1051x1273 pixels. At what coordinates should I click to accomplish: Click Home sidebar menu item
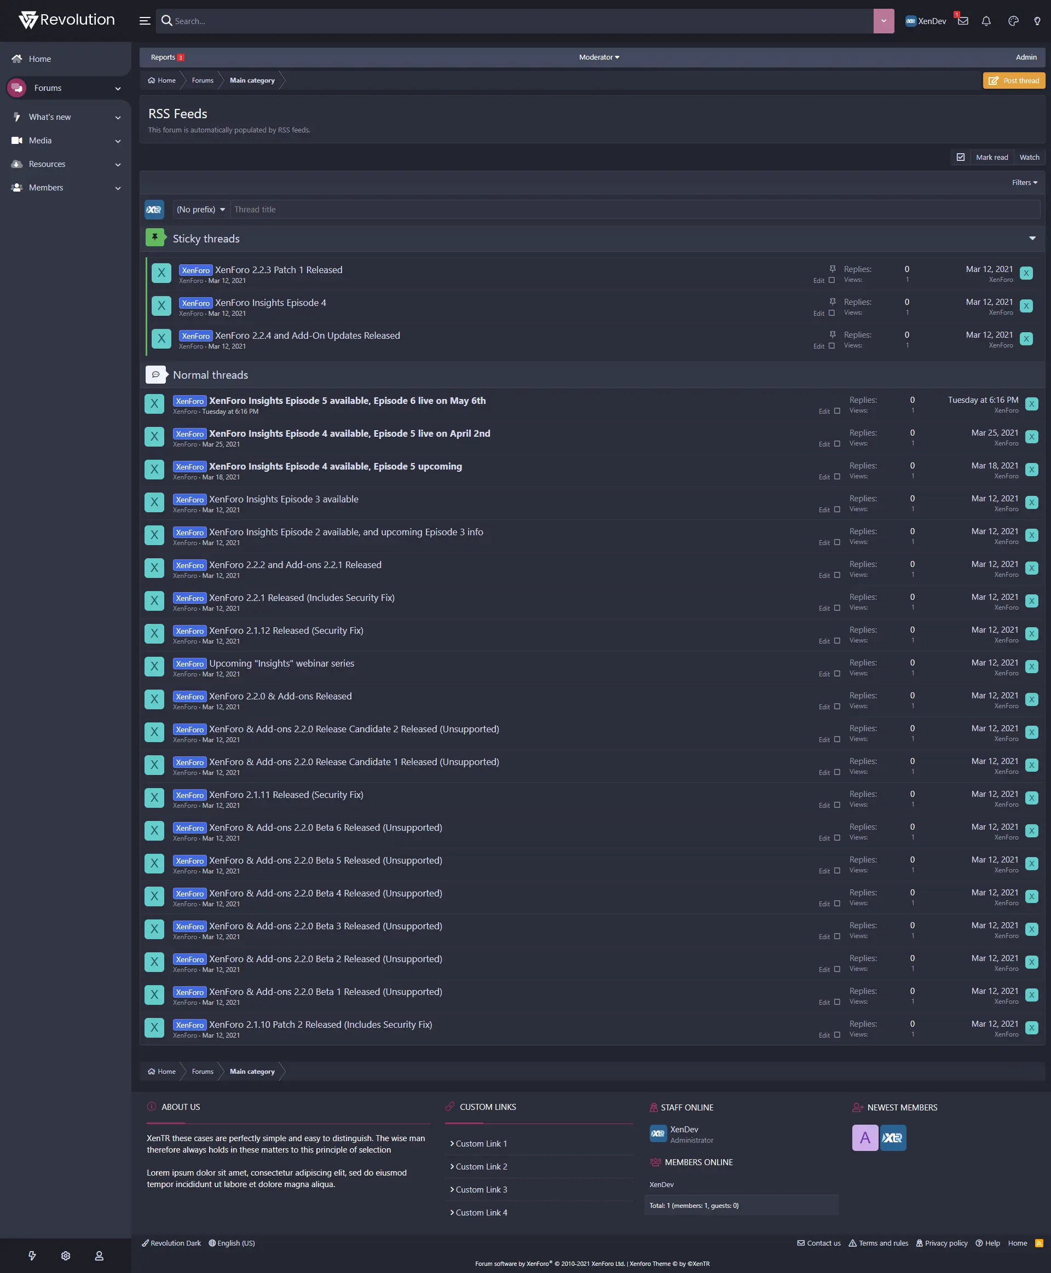tap(65, 59)
